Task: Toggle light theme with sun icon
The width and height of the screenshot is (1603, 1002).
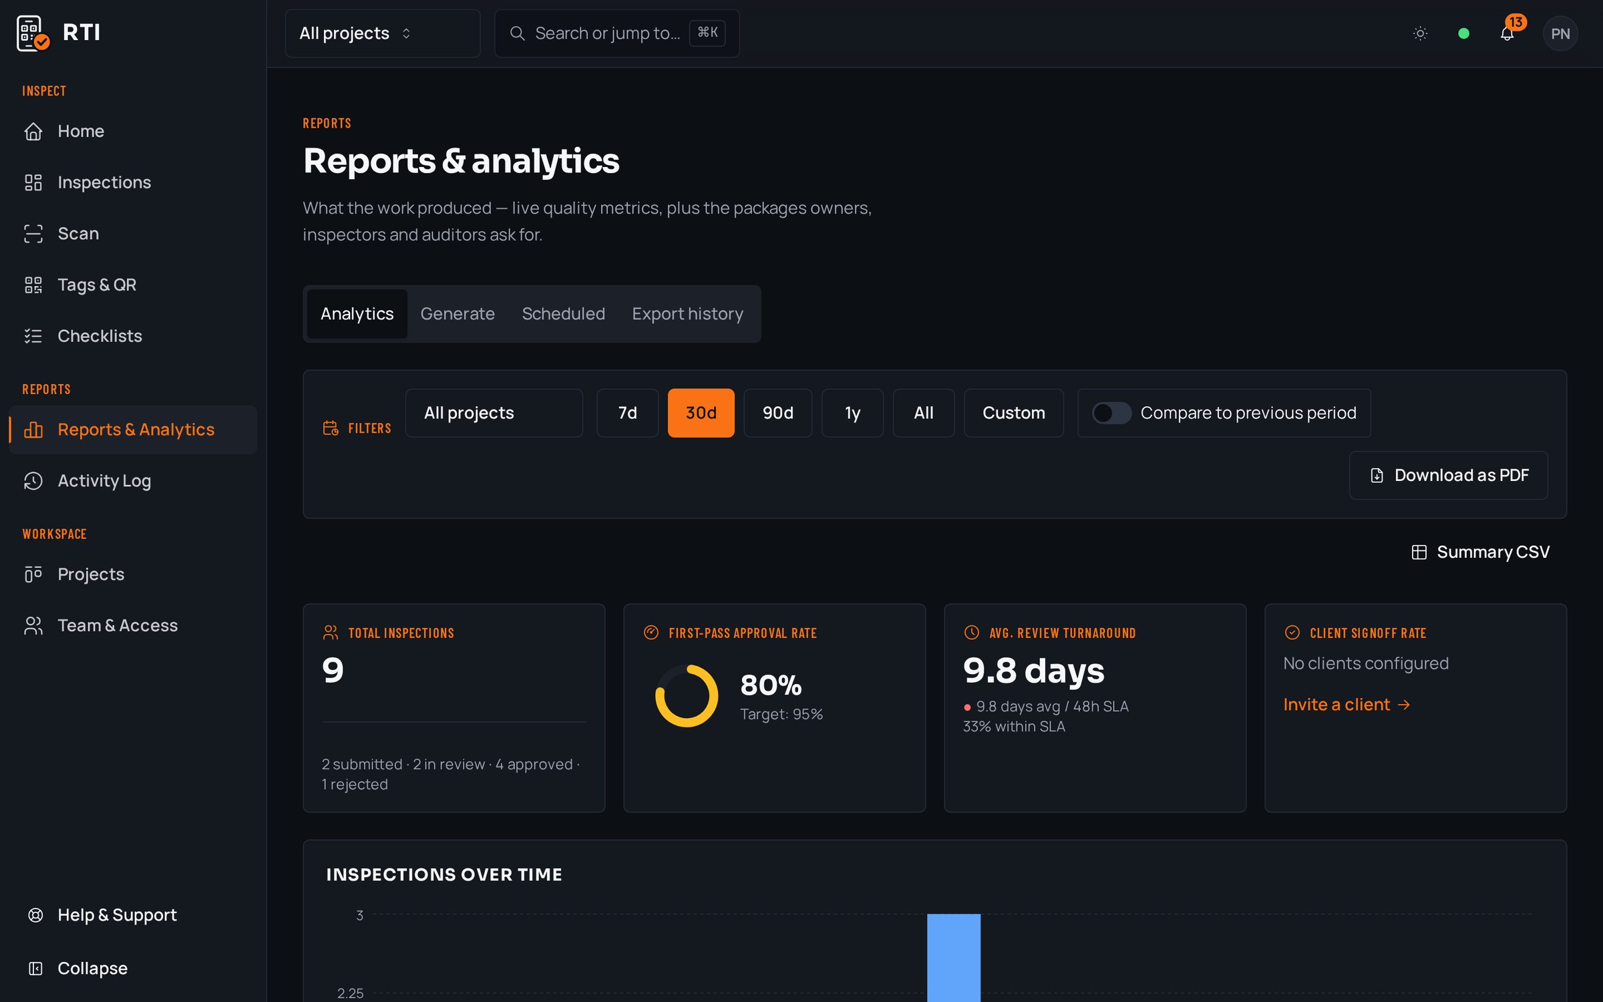Action: pos(1421,33)
